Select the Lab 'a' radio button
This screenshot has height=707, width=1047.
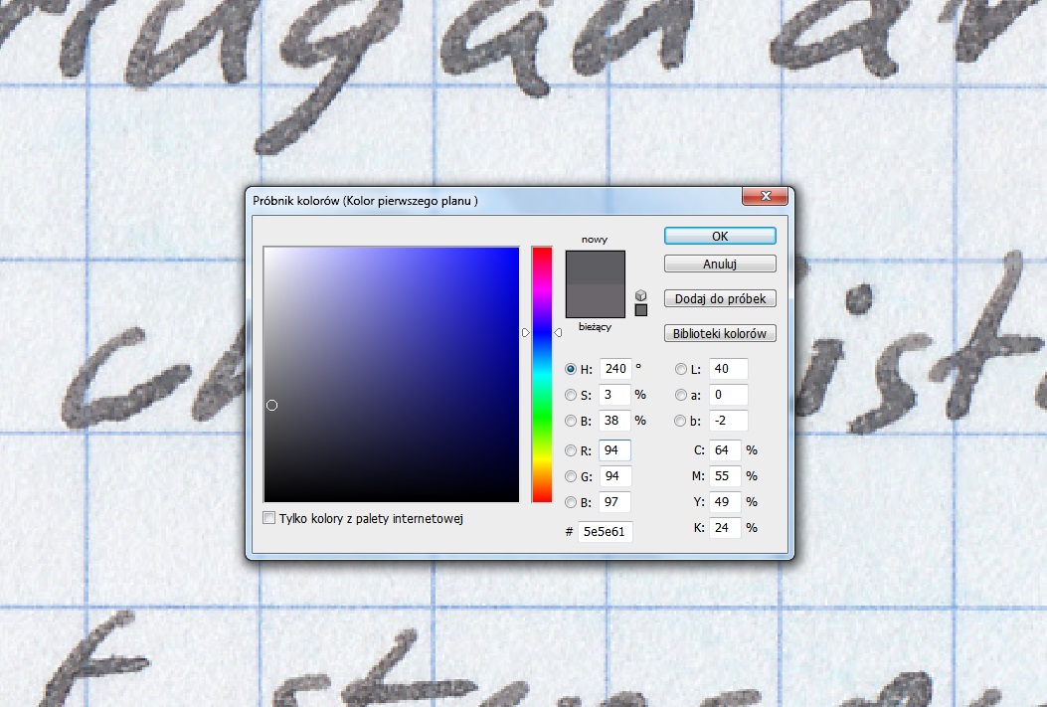click(681, 395)
